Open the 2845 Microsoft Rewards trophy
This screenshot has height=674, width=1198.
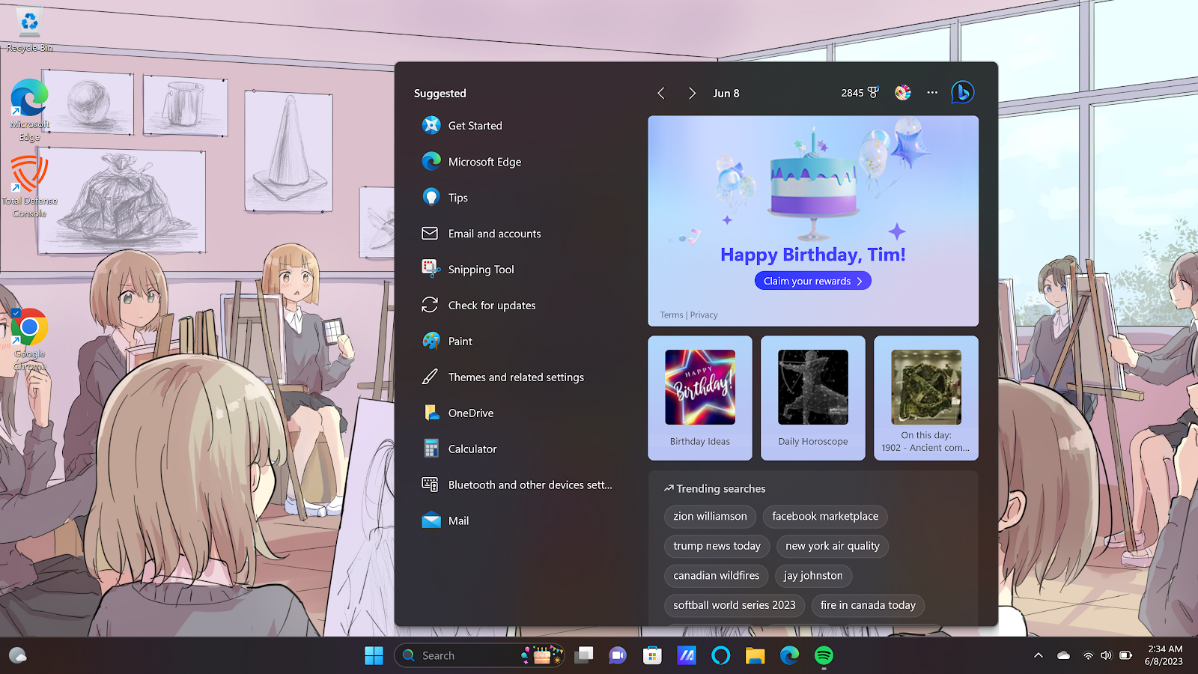coord(860,93)
